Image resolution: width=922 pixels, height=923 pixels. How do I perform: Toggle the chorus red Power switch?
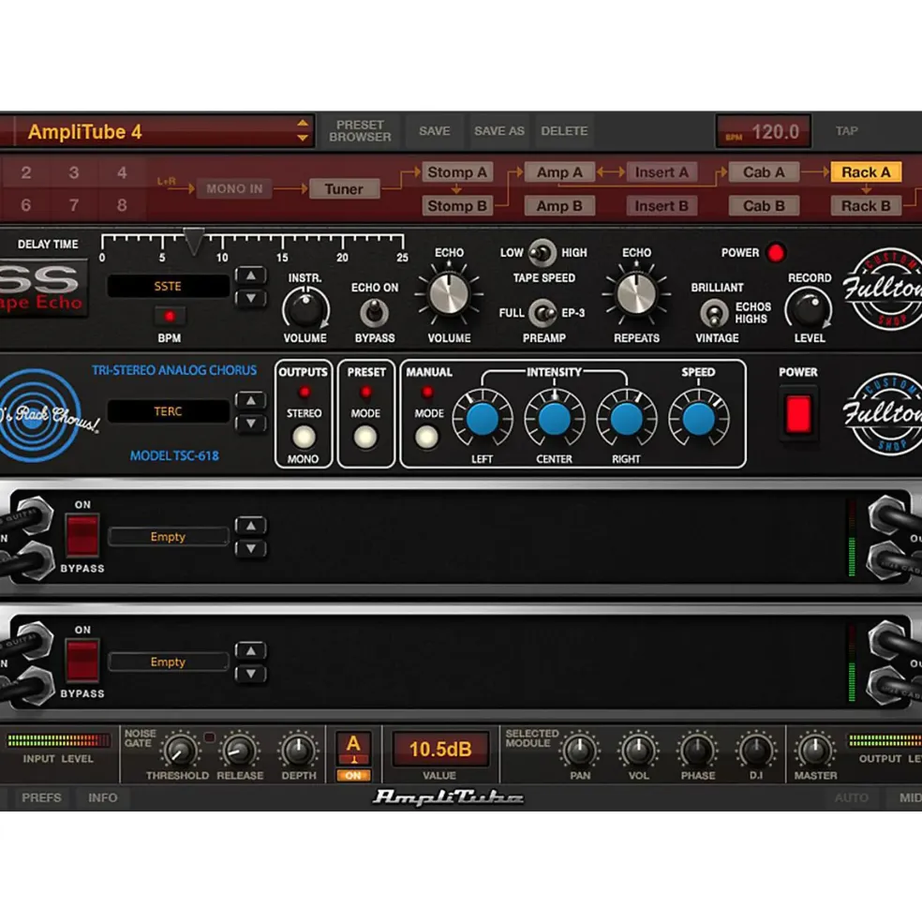click(797, 414)
